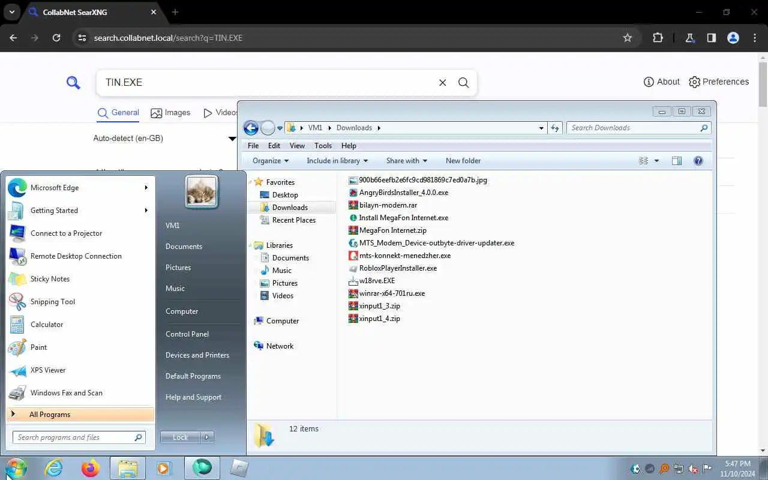Open address bar history dropdown
Viewport: 768px width, 480px height.
(541, 128)
